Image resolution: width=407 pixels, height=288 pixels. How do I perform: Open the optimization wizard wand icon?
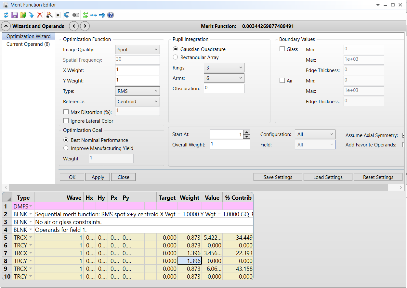pos(49,15)
